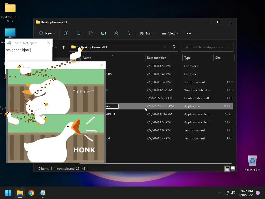The width and height of the screenshot is (265, 199).
Task: Switch to large thumbnails view icon
Action: click(x=233, y=168)
